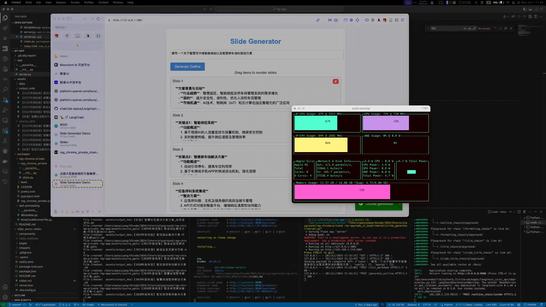Open the Run and Debug view
The height and width of the screenshot is (307, 546).
pyautogui.click(x=5, y=110)
